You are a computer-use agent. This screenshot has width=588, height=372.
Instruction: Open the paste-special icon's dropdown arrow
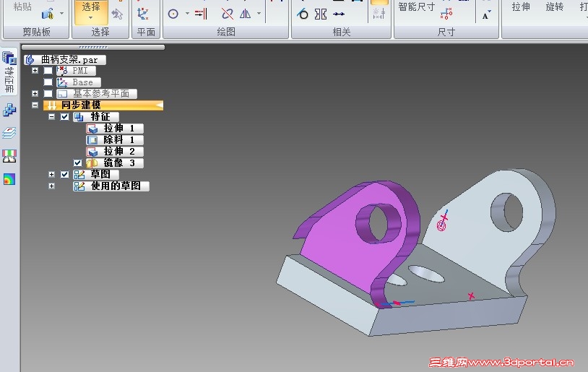tap(61, 14)
